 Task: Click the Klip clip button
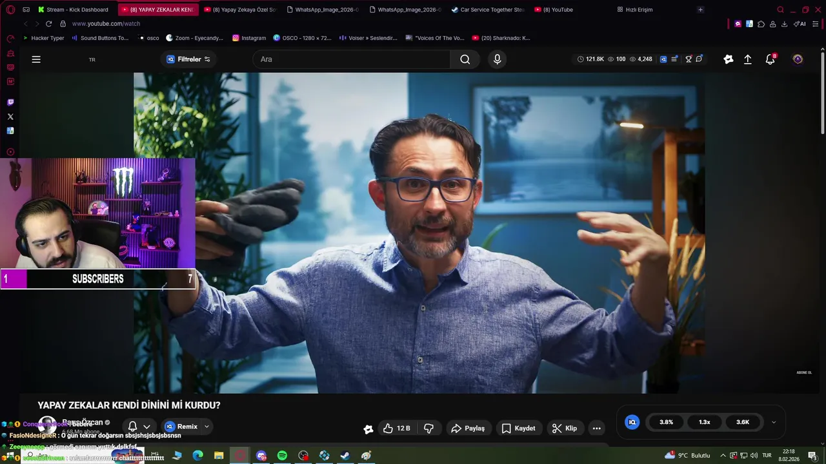coord(564,428)
